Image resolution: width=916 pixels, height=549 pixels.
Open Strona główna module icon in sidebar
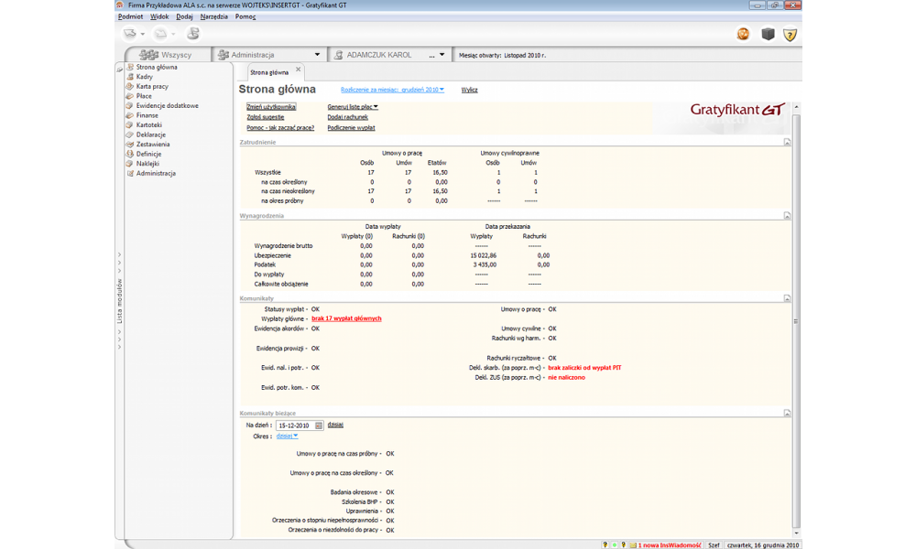point(130,67)
